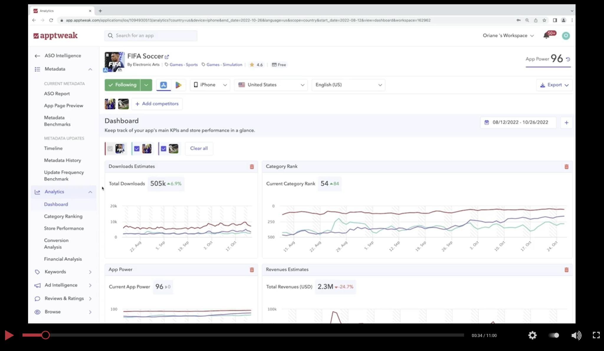Screen dimensions: 604x351
Task: Open the Keywords section in the sidebar
Action: [x=55, y=271]
